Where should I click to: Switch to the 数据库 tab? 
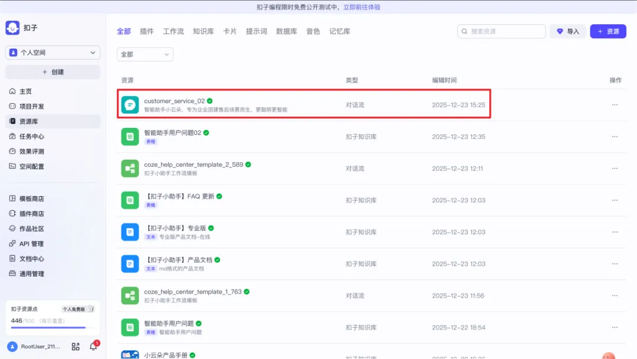coord(287,31)
